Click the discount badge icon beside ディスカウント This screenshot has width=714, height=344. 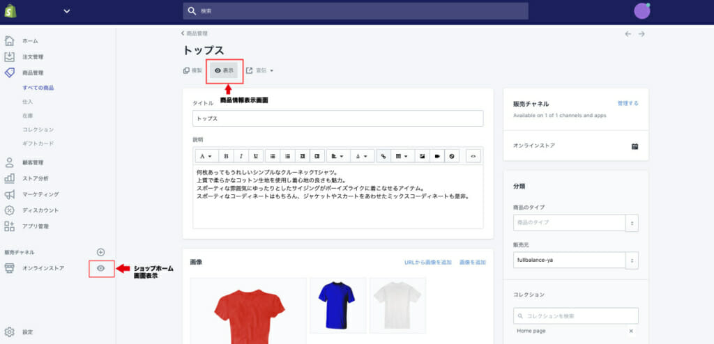click(9, 210)
